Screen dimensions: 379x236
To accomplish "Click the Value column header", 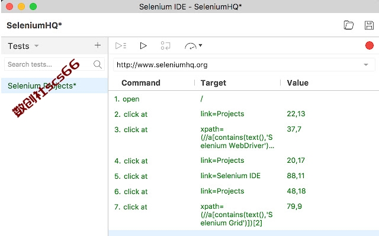I will 297,83.
